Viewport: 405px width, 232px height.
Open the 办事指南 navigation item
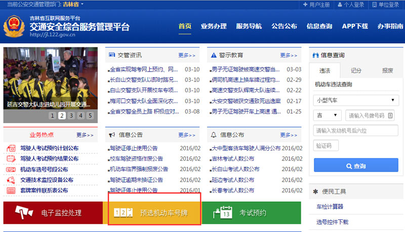390,26
